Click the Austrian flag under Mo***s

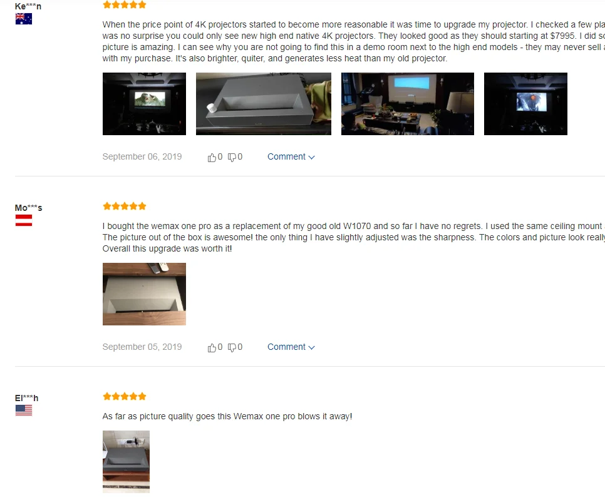[24, 220]
